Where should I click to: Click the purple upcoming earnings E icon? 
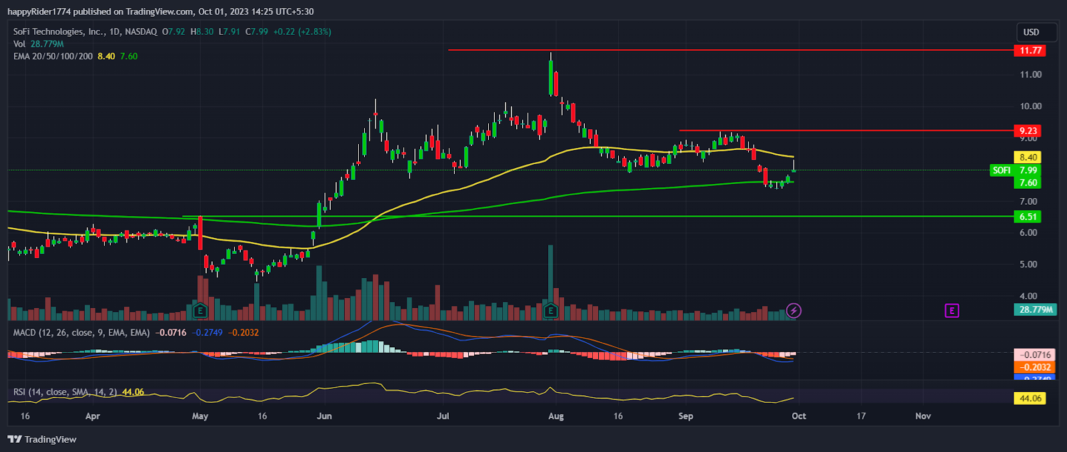coord(952,311)
